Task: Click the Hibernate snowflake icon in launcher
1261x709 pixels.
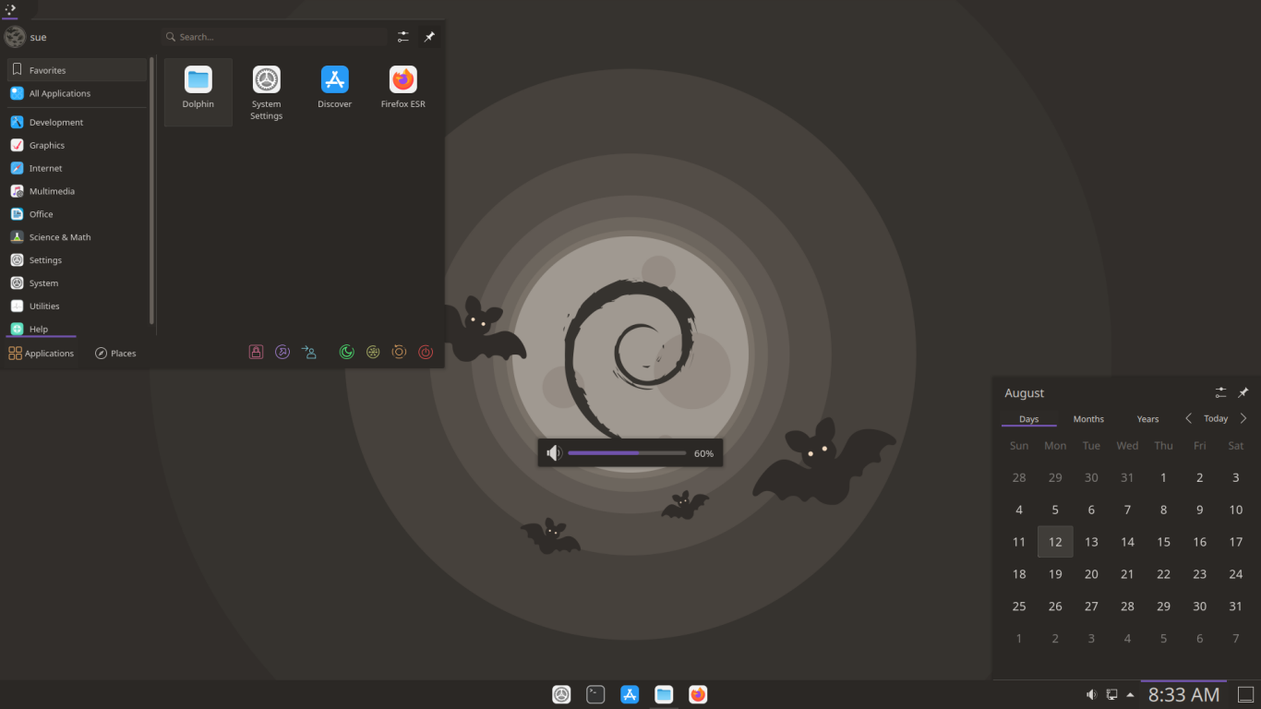Action: coord(373,352)
